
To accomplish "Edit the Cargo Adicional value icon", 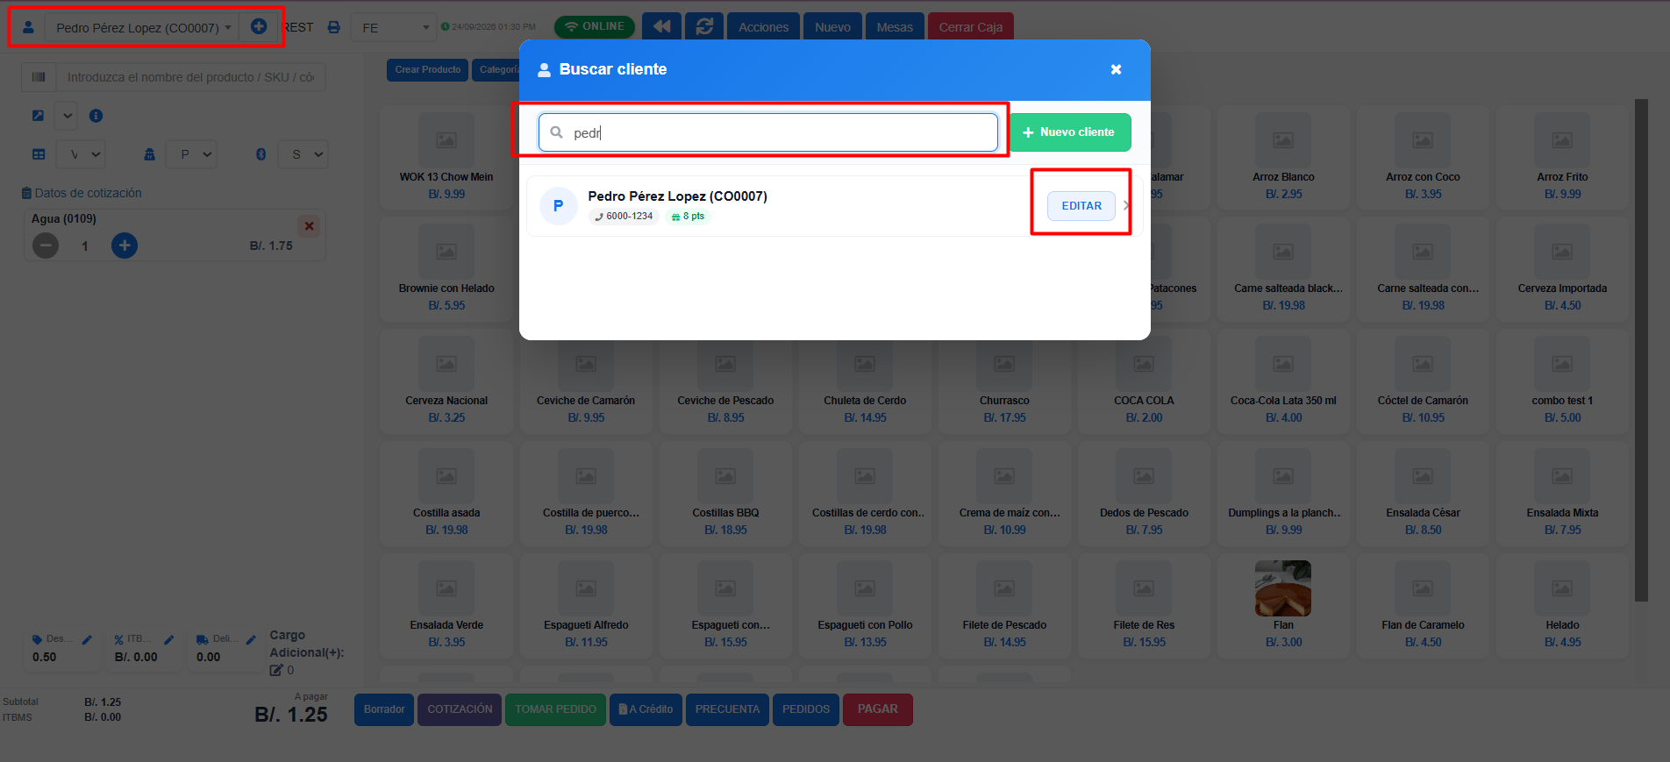I will (276, 670).
